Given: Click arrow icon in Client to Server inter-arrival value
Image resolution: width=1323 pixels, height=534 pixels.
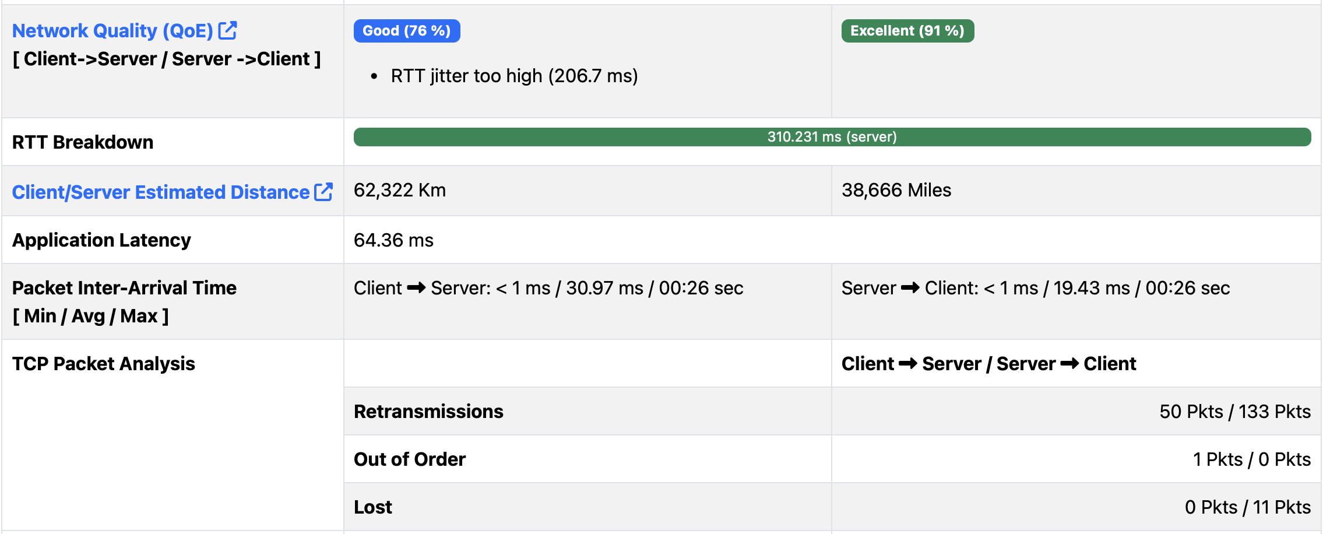Looking at the screenshot, I should [x=416, y=288].
